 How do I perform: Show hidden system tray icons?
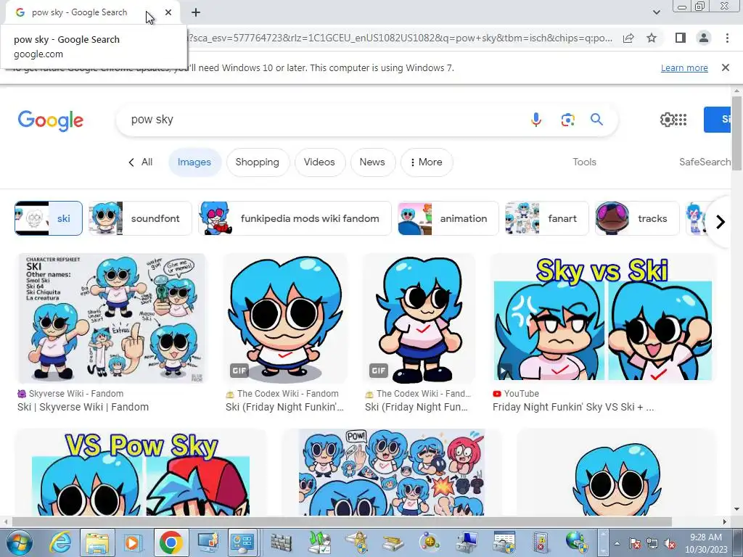tap(617, 543)
